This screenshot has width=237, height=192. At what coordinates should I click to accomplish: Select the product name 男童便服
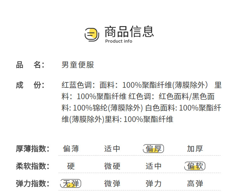click(78, 65)
